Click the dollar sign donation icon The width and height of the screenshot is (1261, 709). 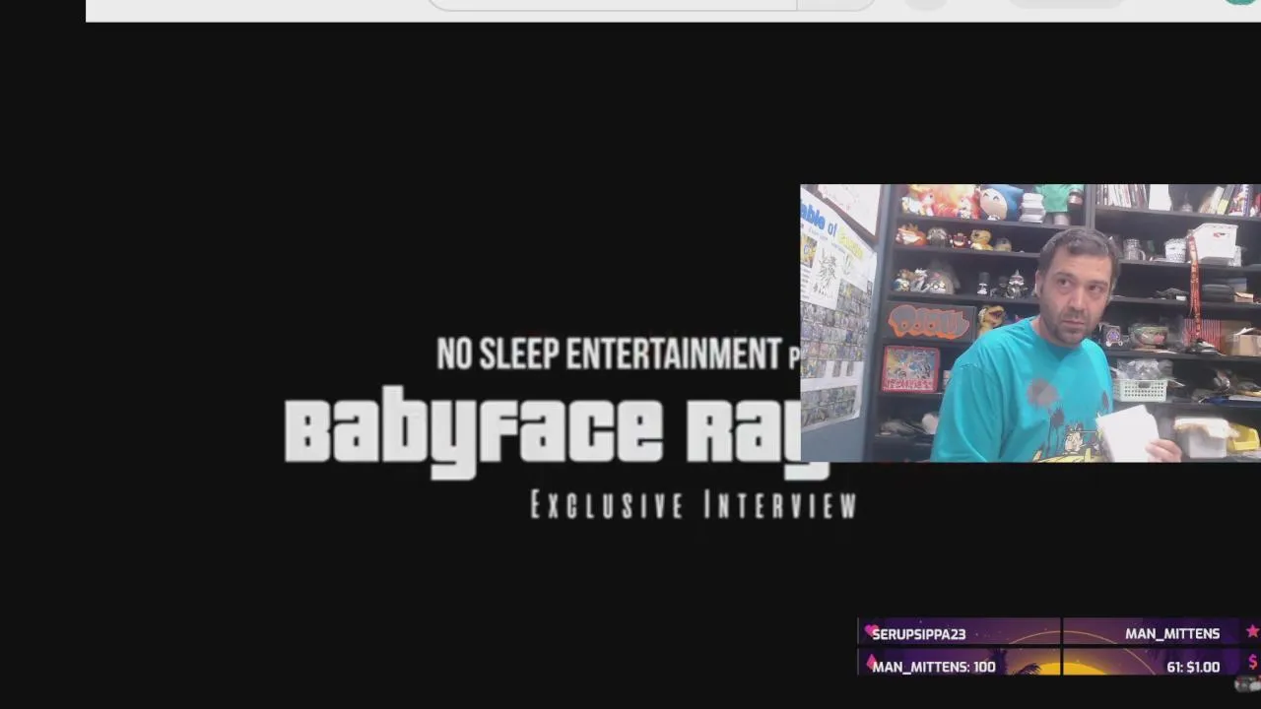point(1253,662)
